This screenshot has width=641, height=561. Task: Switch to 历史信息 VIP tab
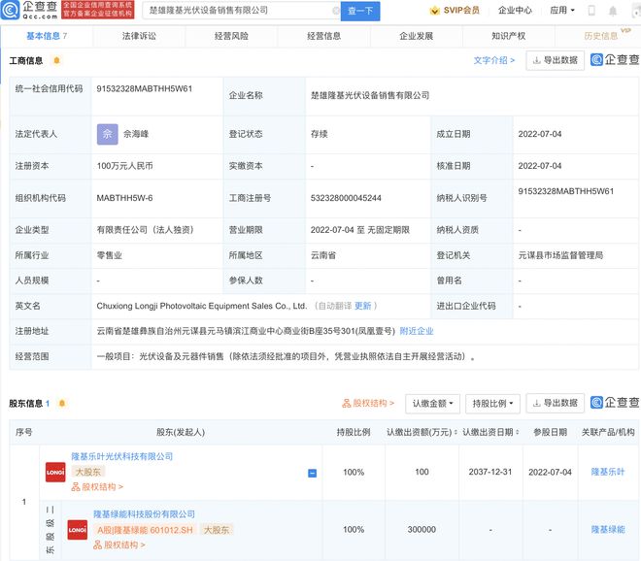click(x=601, y=36)
